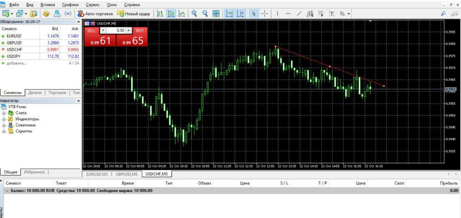Open the Сервис menu

93,4
